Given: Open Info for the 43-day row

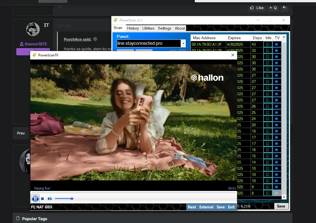Looking at the screenshot, I should click(268, 44).
